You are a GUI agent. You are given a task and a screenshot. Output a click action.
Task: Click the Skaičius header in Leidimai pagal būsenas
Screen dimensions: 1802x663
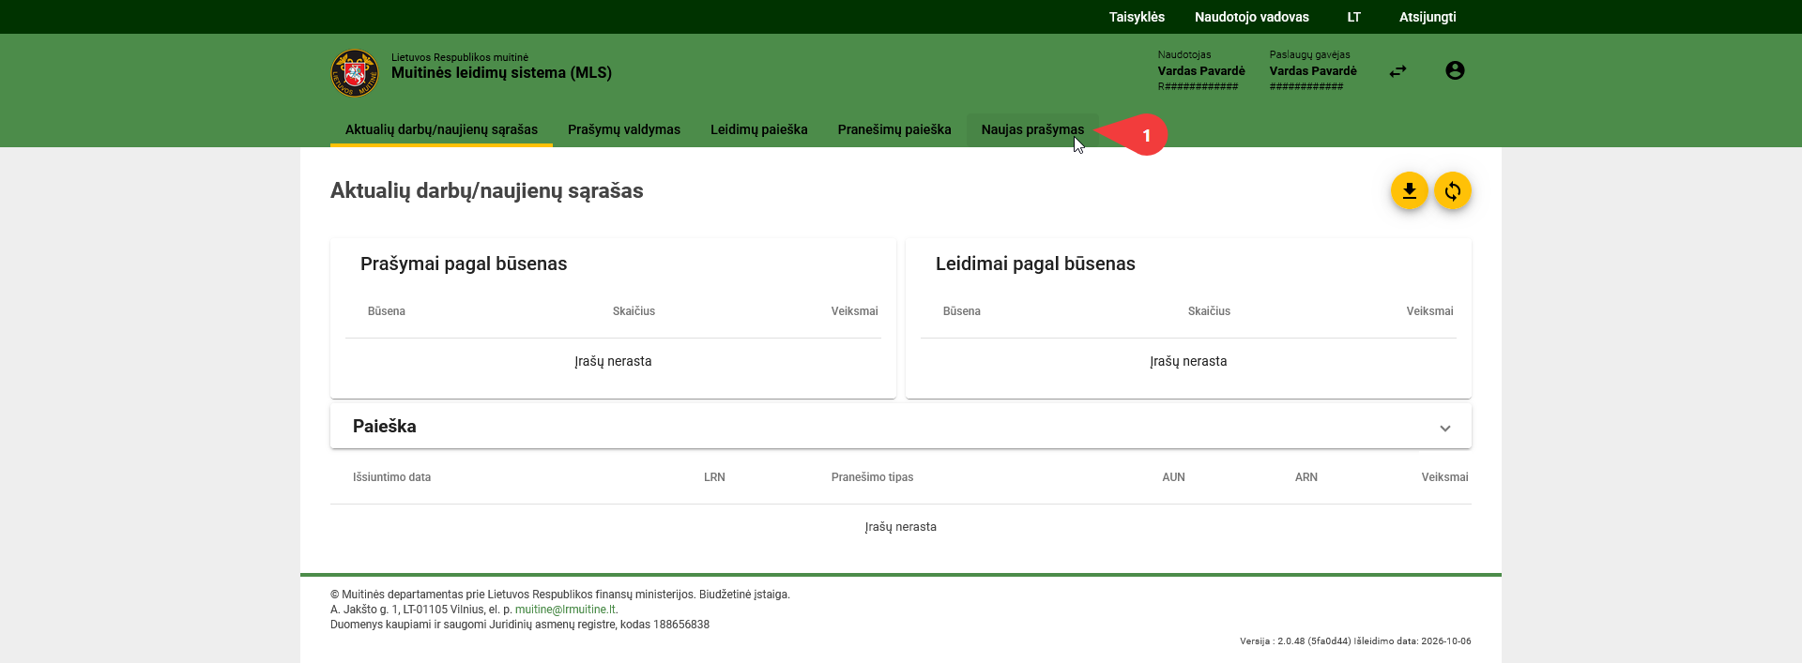(x=1209, y=311)
